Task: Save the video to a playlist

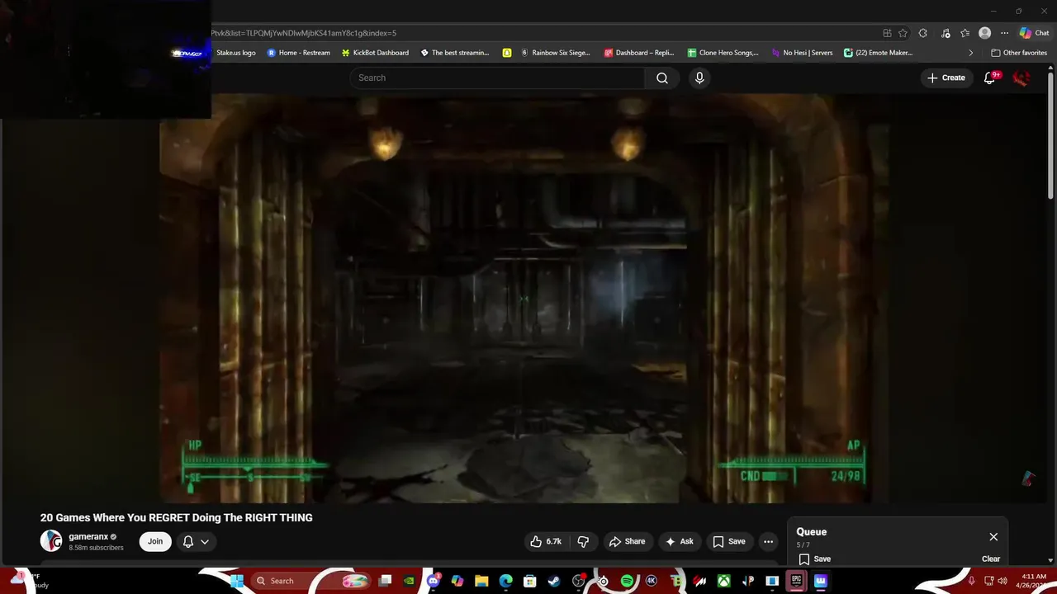Action: tap(729, 541)
